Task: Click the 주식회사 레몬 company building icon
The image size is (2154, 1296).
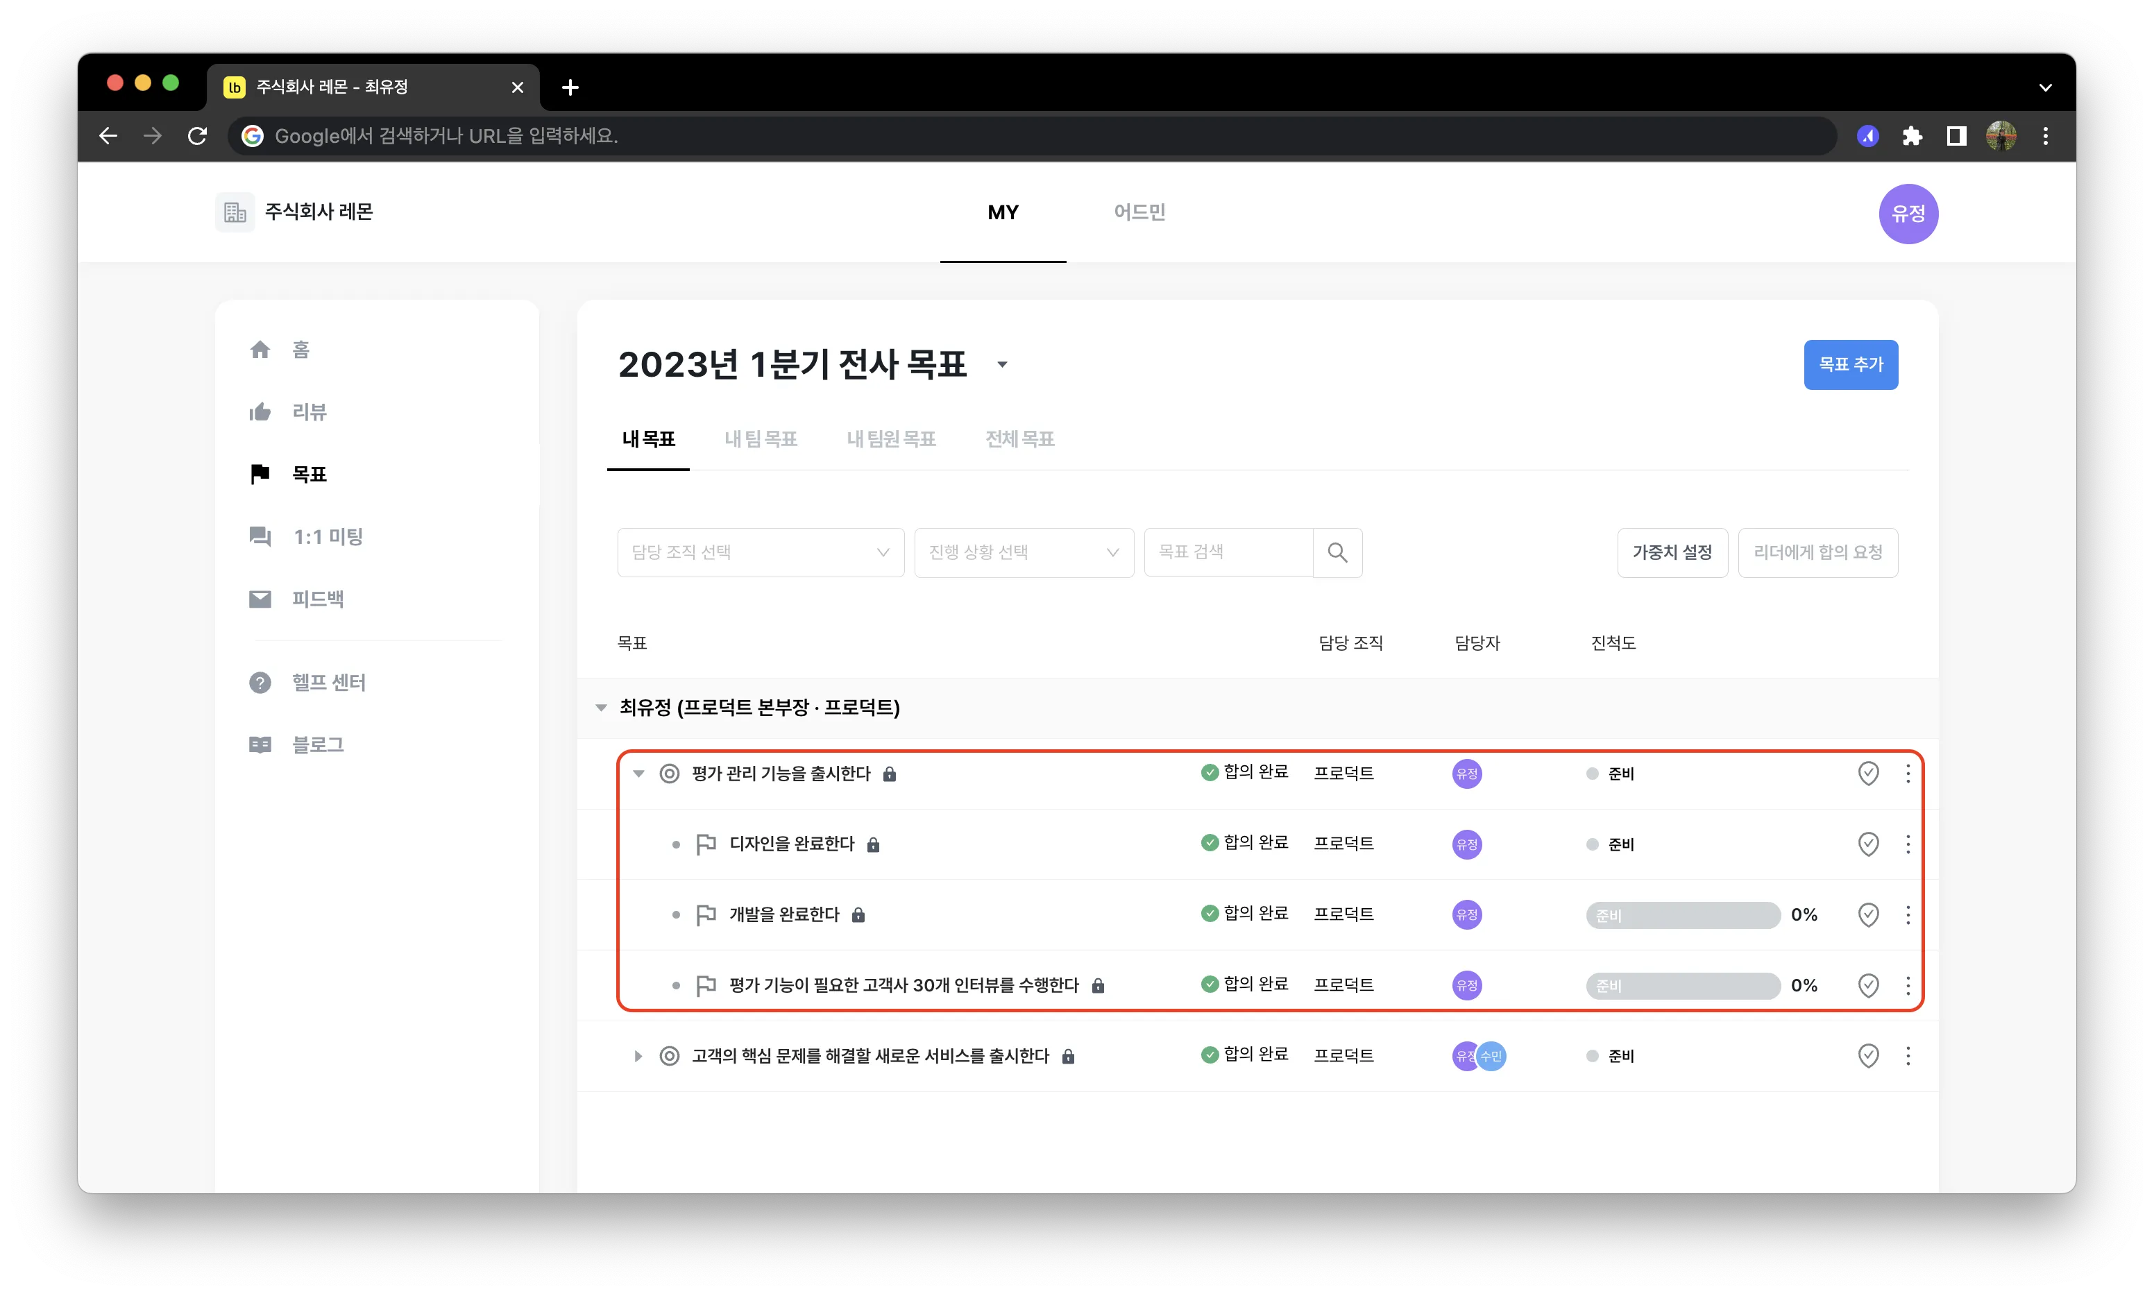Action: pyautogui.click(x=235, y=212)
